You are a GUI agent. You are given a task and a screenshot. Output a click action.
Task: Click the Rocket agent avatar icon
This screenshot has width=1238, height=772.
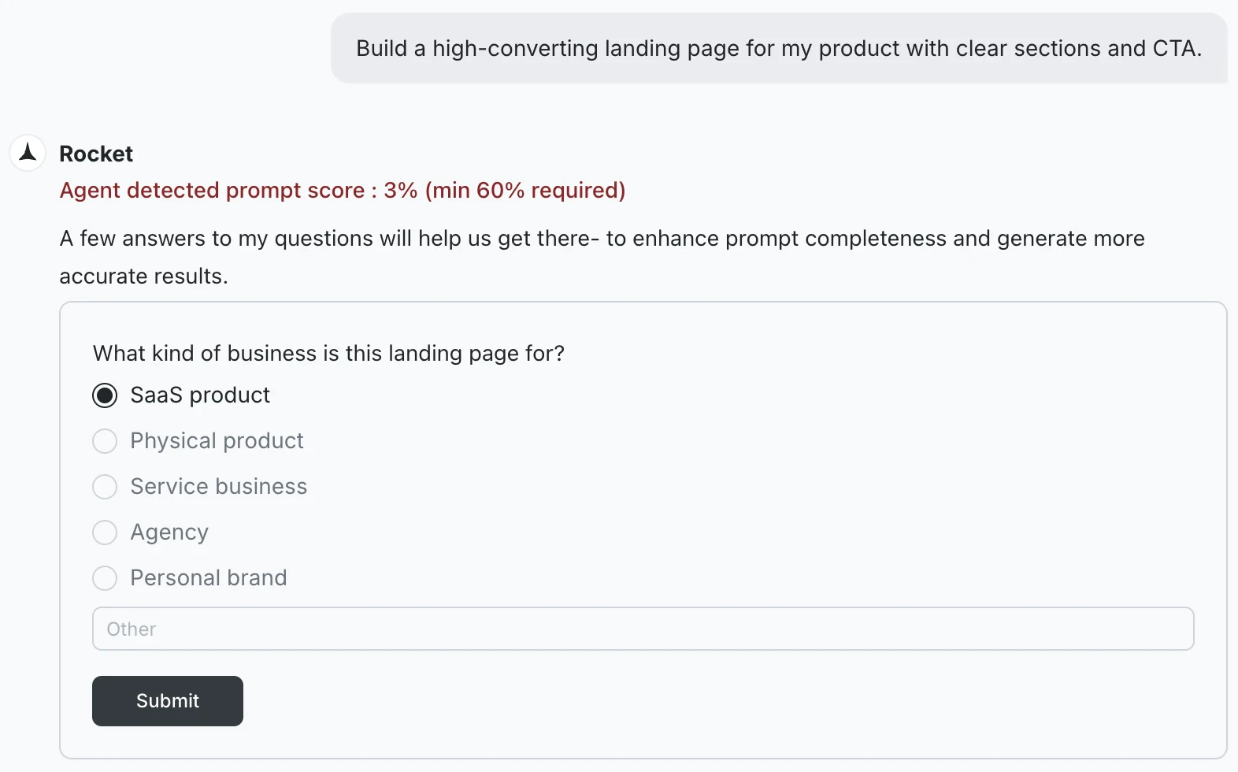[27, 152]
